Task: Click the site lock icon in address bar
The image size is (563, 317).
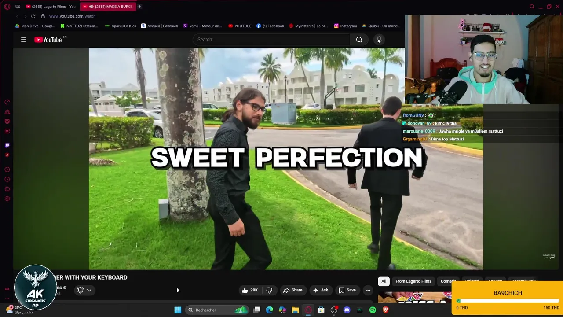Action: (43, 16)
